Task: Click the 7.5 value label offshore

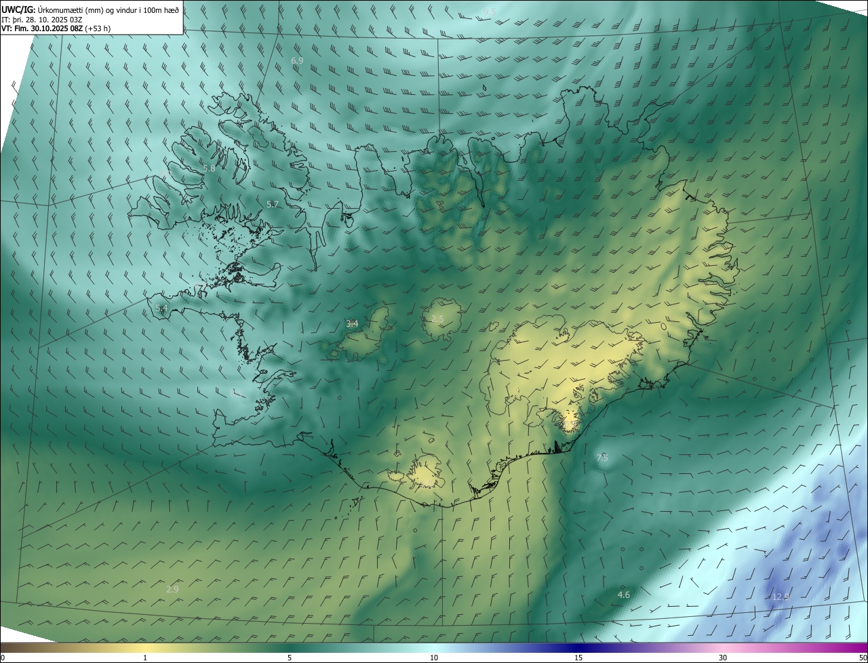Action: point(602,458)
